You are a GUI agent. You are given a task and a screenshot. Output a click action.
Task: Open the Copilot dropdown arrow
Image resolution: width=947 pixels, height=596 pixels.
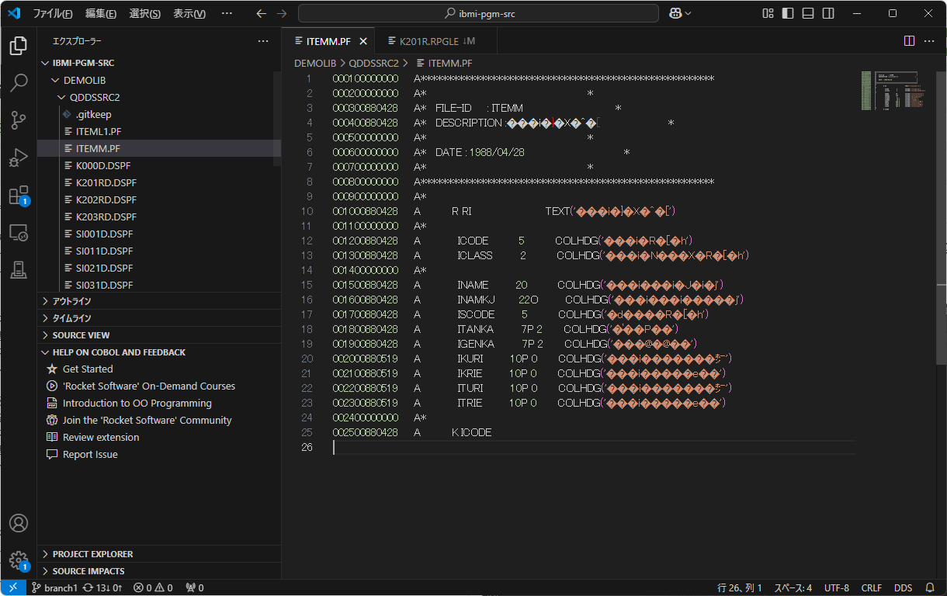688,13
